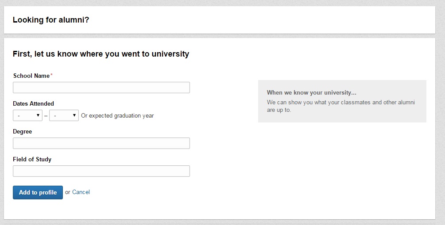
Task: Click the dash between the year dropdowns
Action: coord(46,116)
